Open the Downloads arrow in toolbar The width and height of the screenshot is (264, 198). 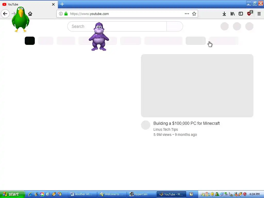(x=224, y=14)
